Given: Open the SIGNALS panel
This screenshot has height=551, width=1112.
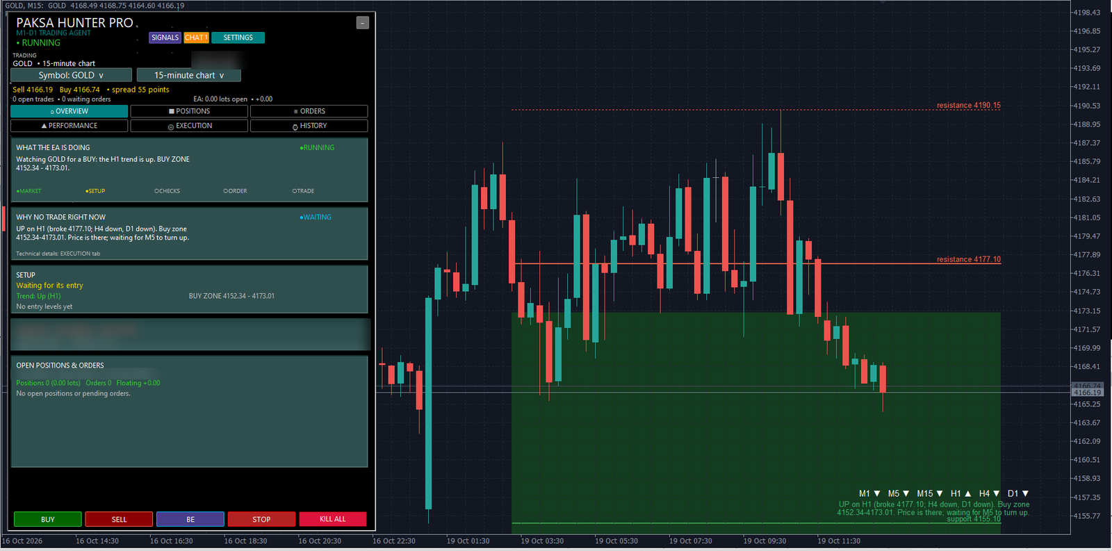Looking at the screenshot, I should pos(165,38).
